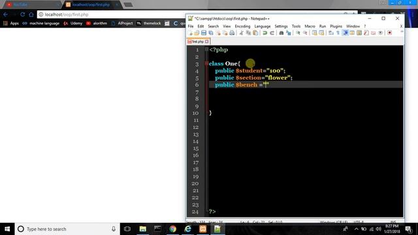Save the file with the Save icon

[204, 33]
